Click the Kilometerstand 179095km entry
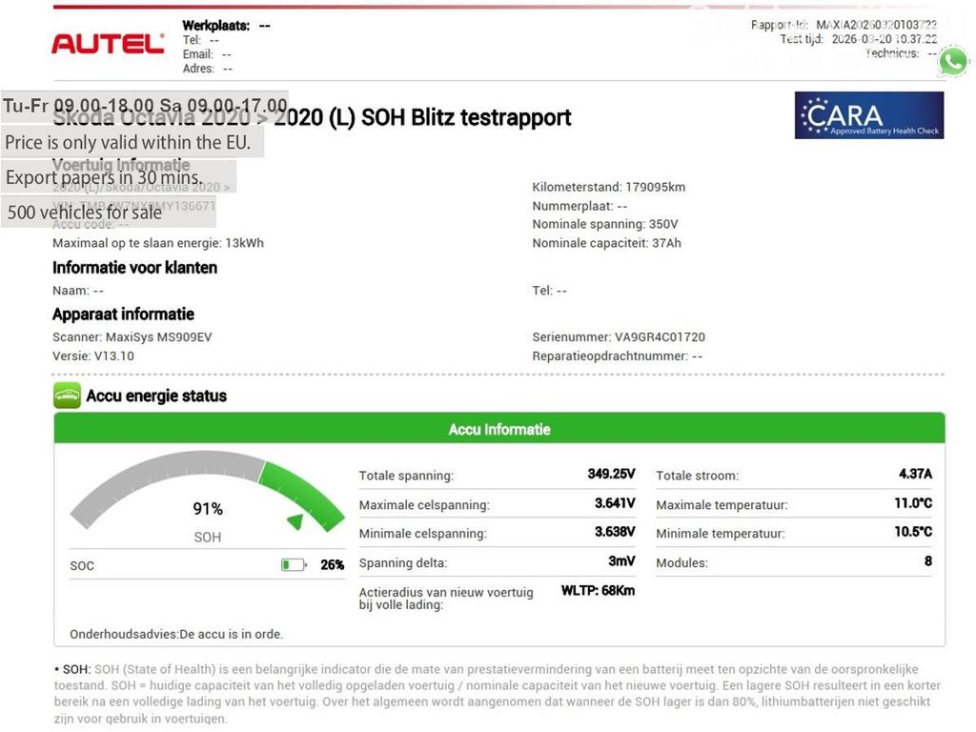Image resolution: width=976 pixels, height=732 pixels. [x=608, y=187]
